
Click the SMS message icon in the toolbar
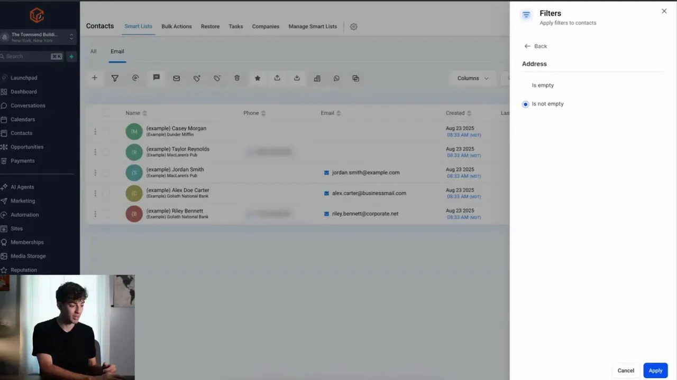(x=156, y=78)
